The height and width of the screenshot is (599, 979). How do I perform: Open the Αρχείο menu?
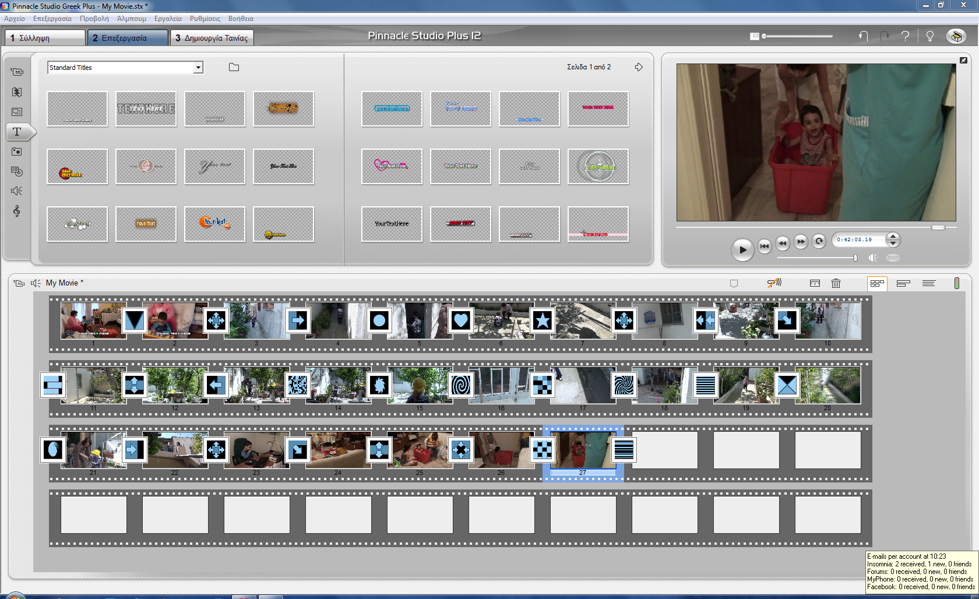[x=15, y=19]
